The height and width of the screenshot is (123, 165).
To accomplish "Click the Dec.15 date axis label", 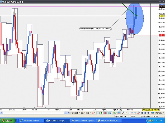I will 12,110.
